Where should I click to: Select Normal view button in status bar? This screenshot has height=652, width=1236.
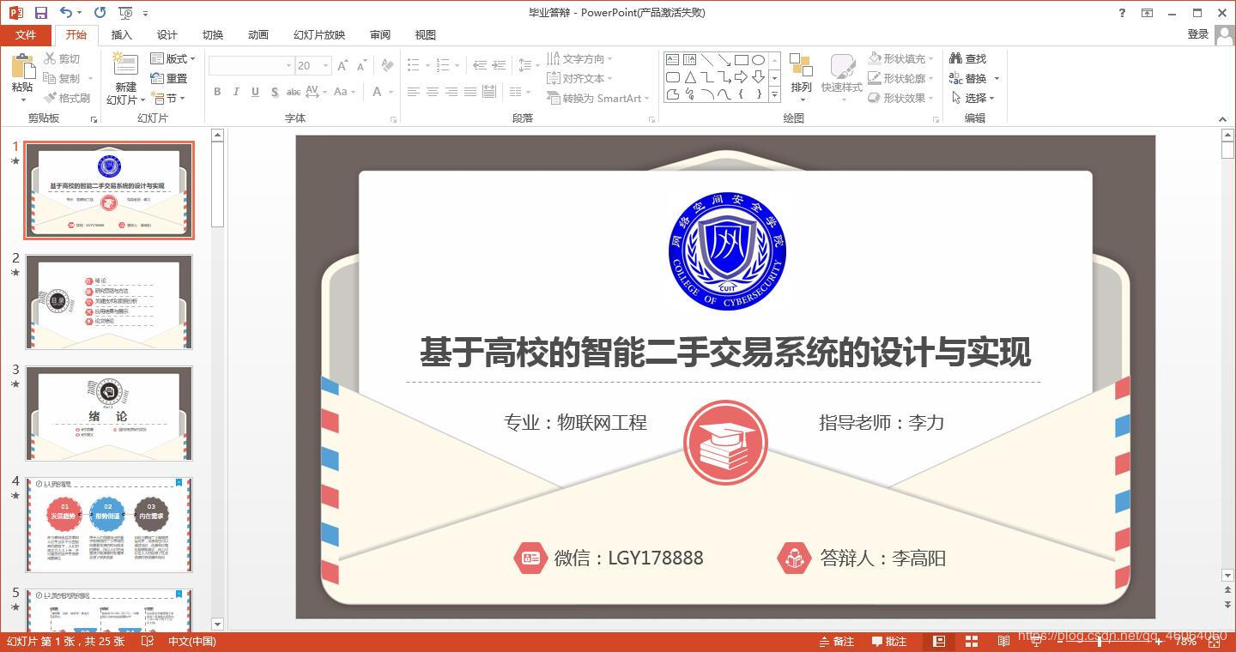click(939, 641)
